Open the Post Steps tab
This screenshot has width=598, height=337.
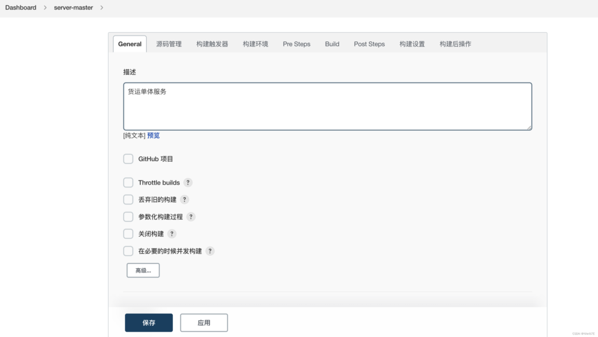pos(369,44)
